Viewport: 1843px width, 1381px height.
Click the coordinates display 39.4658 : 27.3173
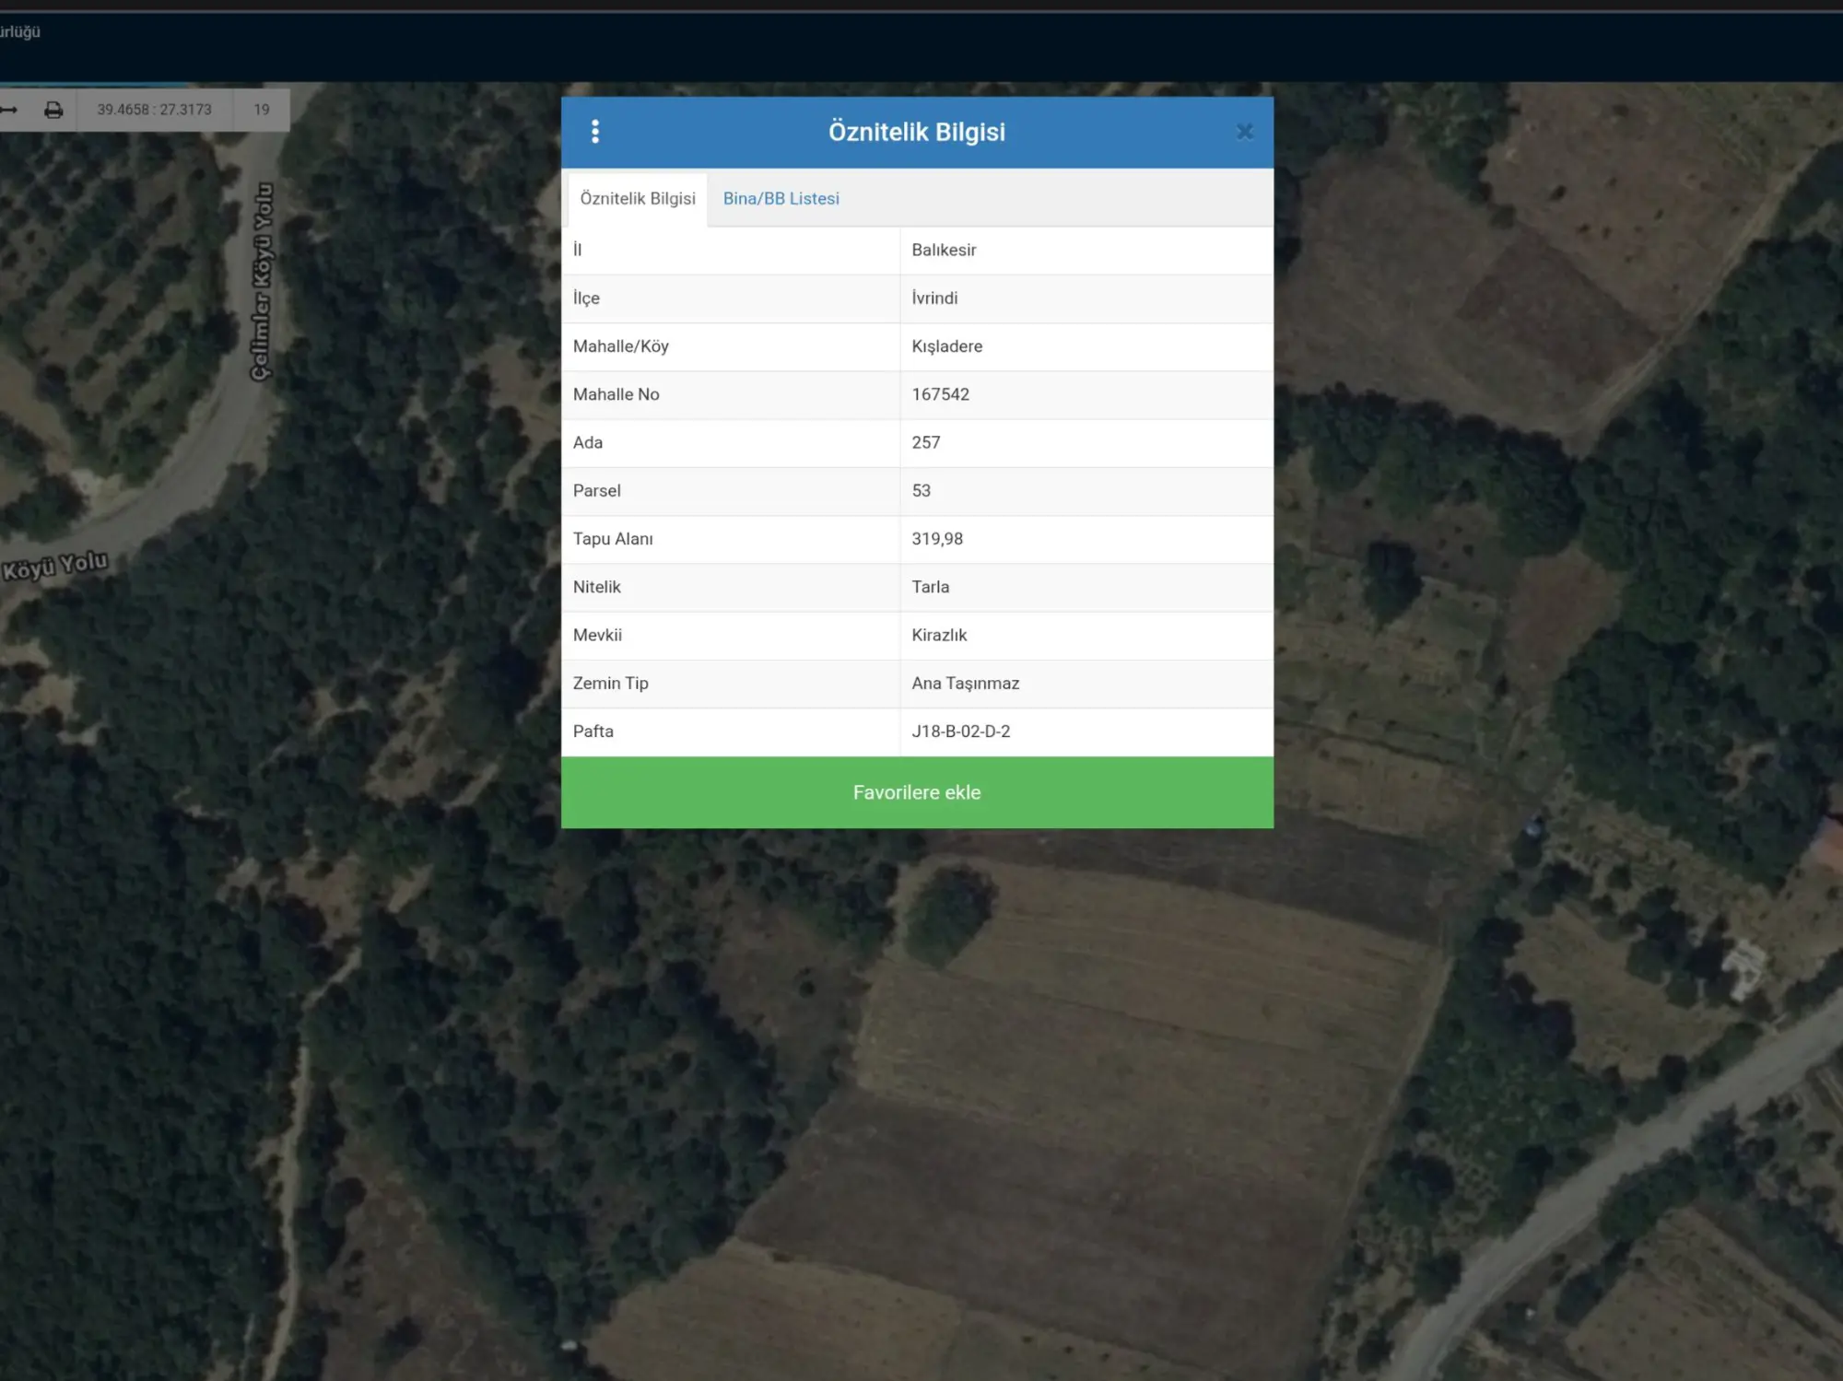coord(155,110)
